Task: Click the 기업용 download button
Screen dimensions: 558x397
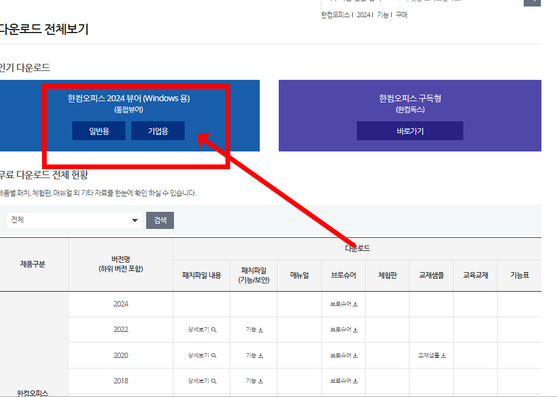Action: click(158, 131)
